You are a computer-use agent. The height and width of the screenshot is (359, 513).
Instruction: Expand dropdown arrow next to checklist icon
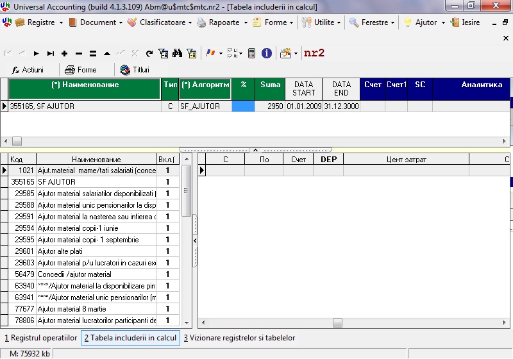241,53
